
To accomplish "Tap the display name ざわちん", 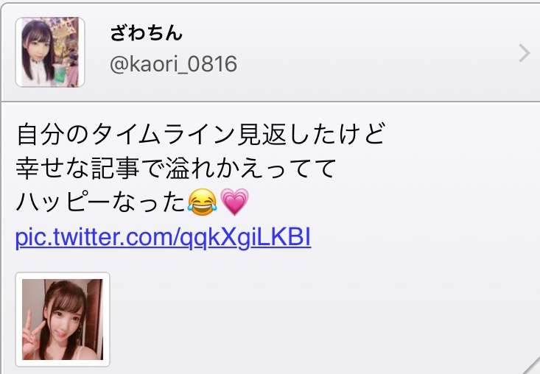I will coord(146,33).
